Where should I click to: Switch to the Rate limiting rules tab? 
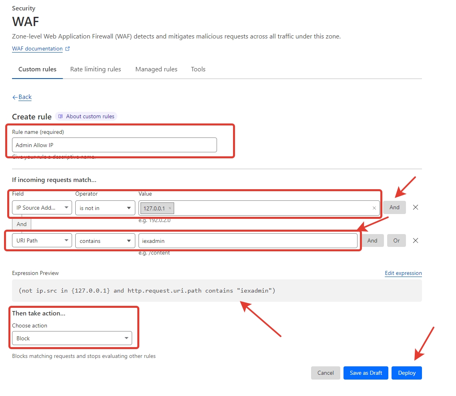tap(96, 69)
